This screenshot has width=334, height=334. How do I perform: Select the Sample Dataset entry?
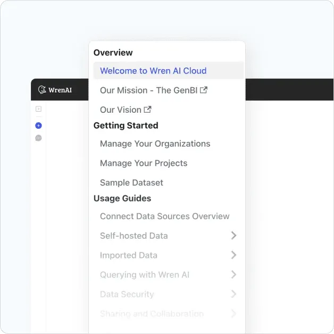click(131, 182)
